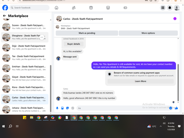Click Mark as pending button
The image size is (184, 138).
coord(87,33)
